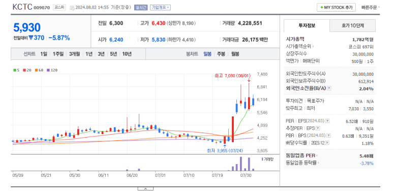This screenshot has height=191, width=393.
Task: Switch to the 호가10단계 tab
Action: 353,25
